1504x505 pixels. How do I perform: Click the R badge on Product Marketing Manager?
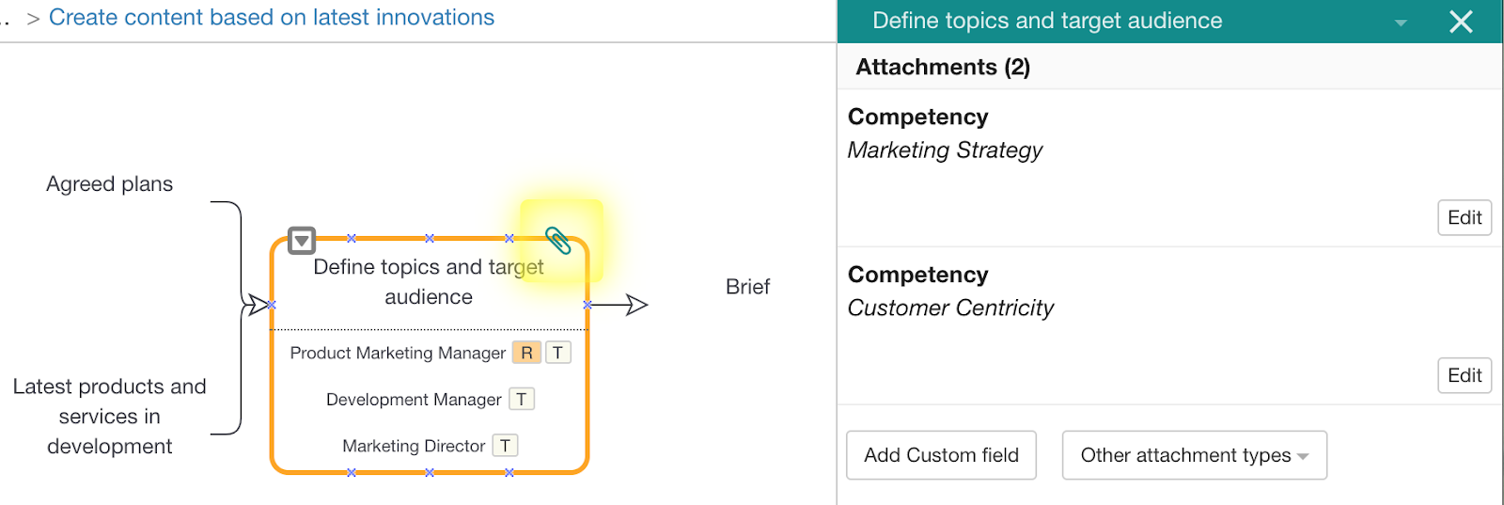(x=526, y=353)
